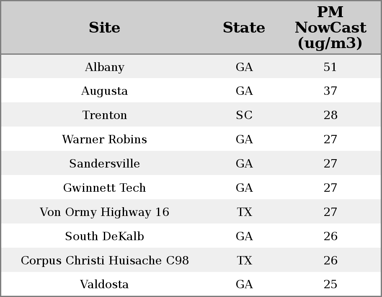Screen dimensions: 382x297
Task: Click Trenton's PM value of 28
Action: (330, 115)
